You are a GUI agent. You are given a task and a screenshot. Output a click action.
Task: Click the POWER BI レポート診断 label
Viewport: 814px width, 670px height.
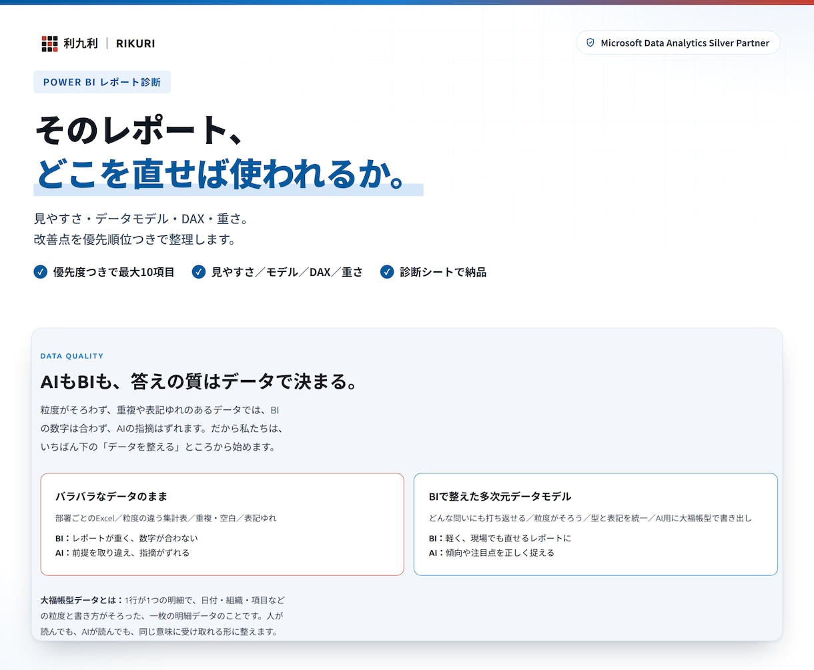tap(102, 82)
